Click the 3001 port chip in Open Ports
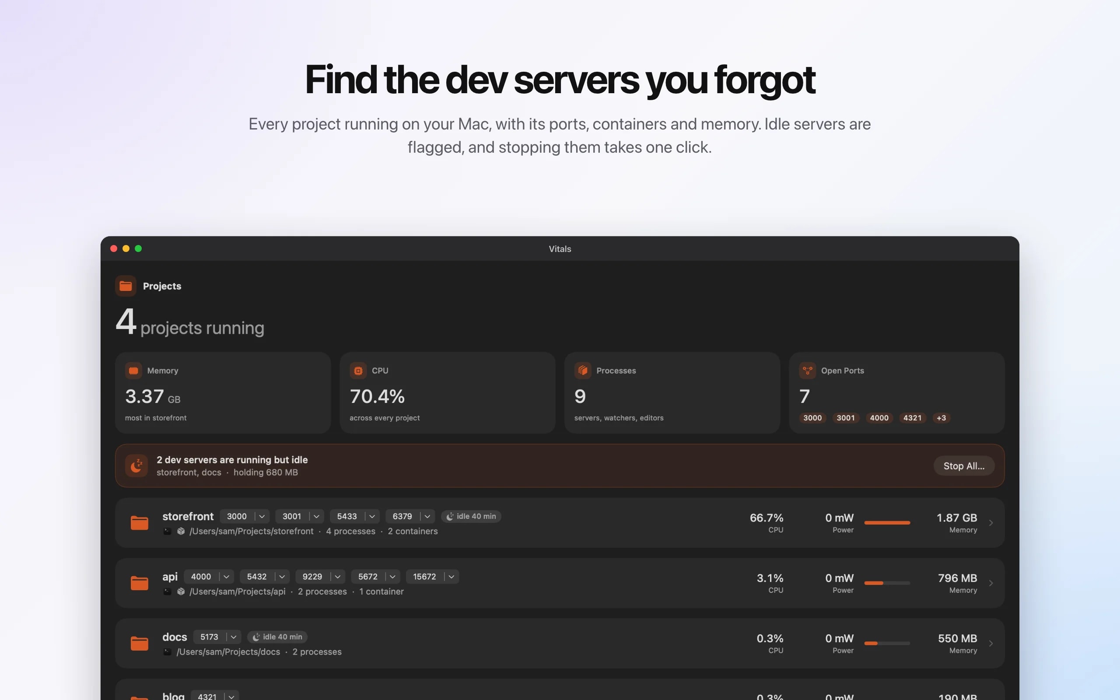Viewport: 1120px width, 700px height. click(846, 417)
